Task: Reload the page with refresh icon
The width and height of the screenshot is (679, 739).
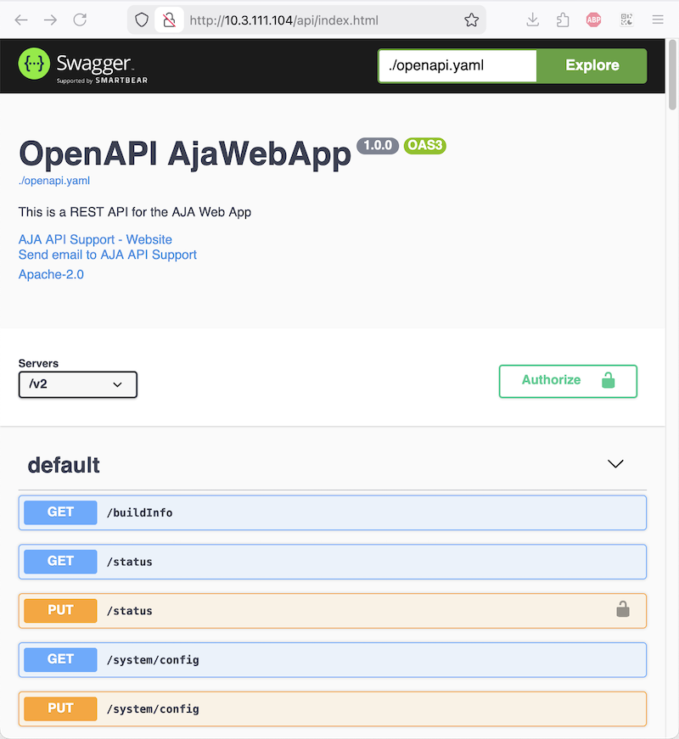Action: pyautogui.click(x=80, y=20)
